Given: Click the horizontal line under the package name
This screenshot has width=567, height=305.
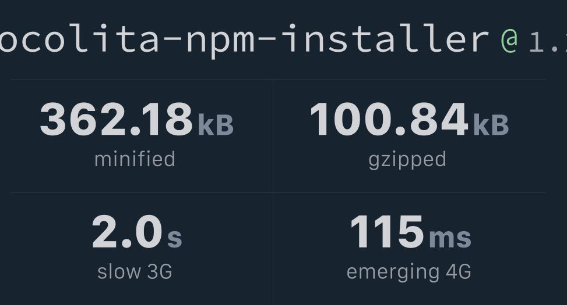Looking at the screenshot, I should click(x=277, y=79).
